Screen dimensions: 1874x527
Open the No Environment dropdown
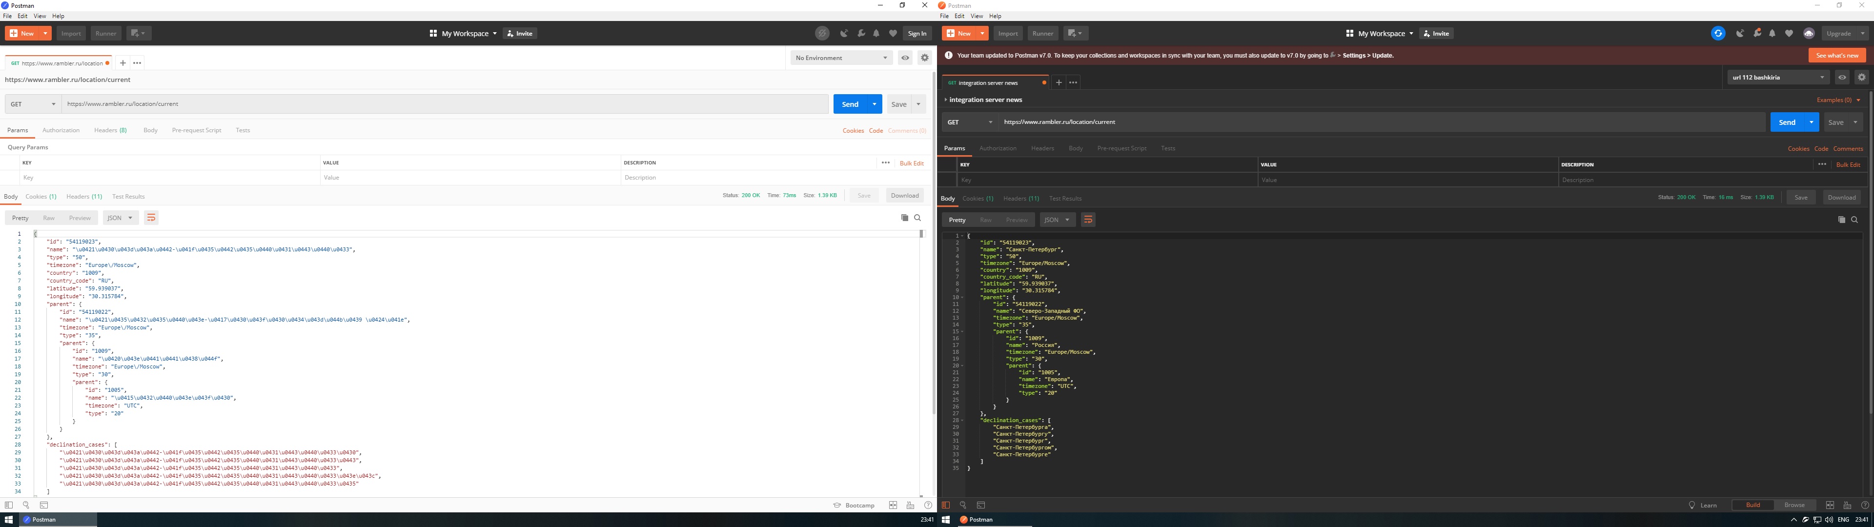pos(841,58)
